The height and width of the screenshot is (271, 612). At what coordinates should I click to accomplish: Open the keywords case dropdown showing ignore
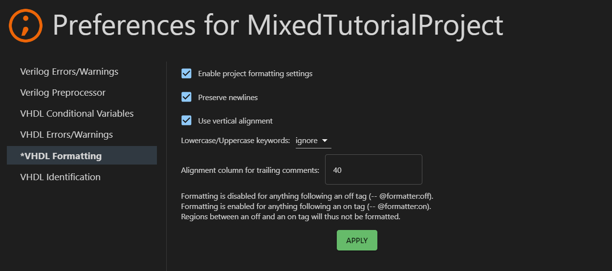pyautogui.click(x=313, y=141)
